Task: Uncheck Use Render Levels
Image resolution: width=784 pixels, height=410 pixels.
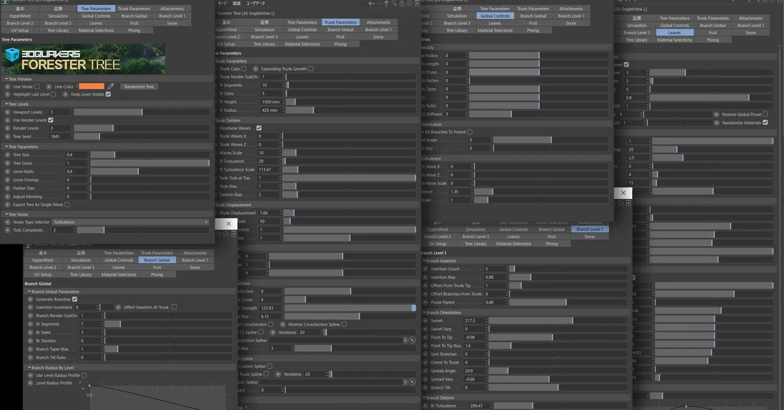Action: 51,120
